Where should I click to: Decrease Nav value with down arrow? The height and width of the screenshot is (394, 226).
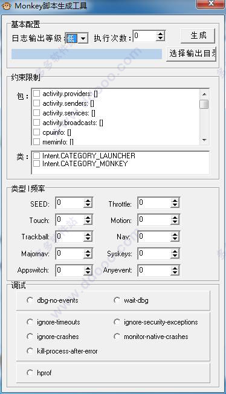tap(175, 239)
